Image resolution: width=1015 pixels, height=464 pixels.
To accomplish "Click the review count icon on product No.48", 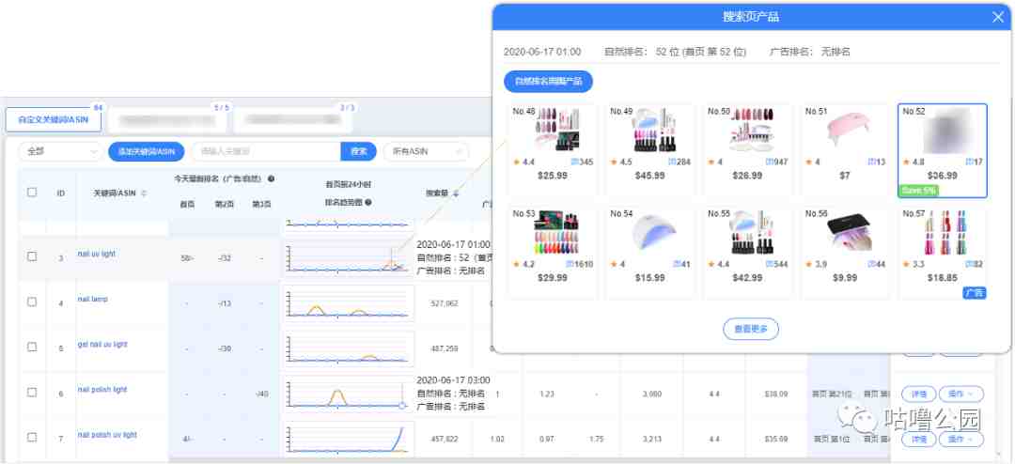I will [x=574, y=162].
